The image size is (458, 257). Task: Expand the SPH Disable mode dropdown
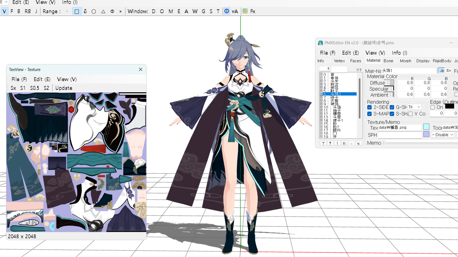[443, 135]
